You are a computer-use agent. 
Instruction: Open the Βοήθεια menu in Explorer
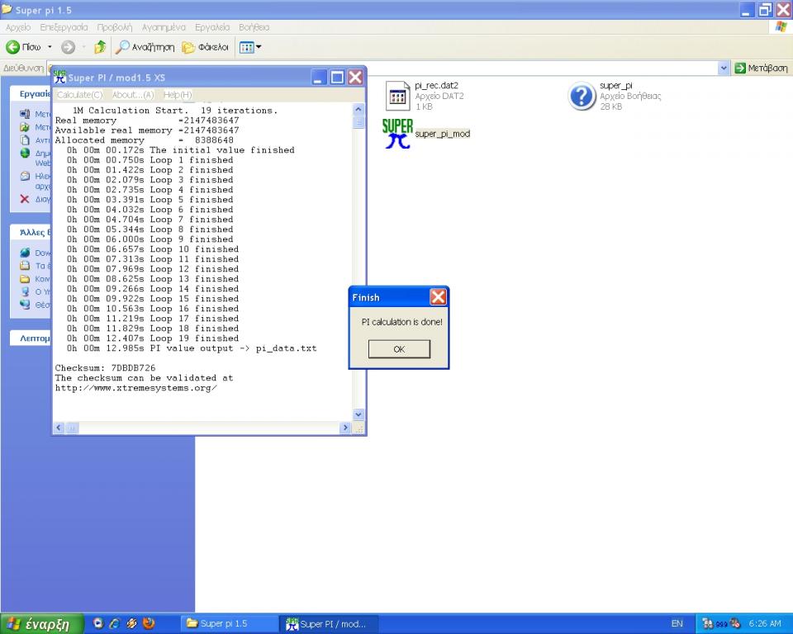(x=254, y=27)
